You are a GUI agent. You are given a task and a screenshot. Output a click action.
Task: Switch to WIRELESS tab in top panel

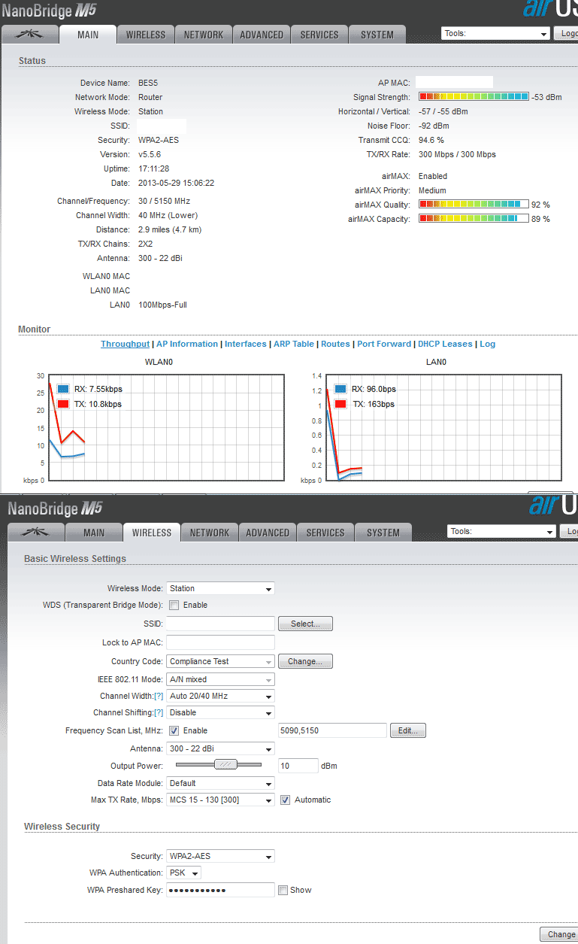click(x=146, y=35)
